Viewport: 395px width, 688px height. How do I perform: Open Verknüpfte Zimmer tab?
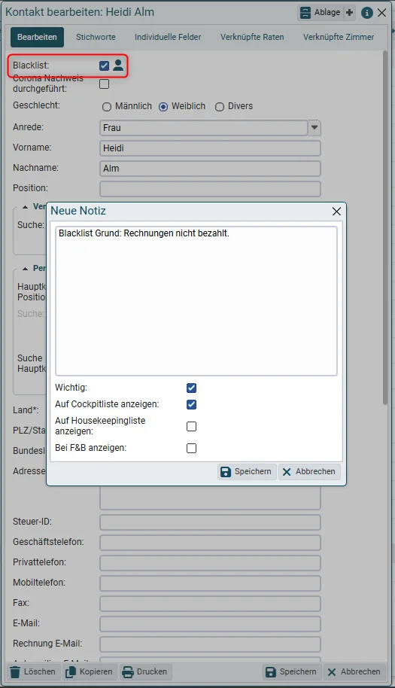tap(339, 38)
